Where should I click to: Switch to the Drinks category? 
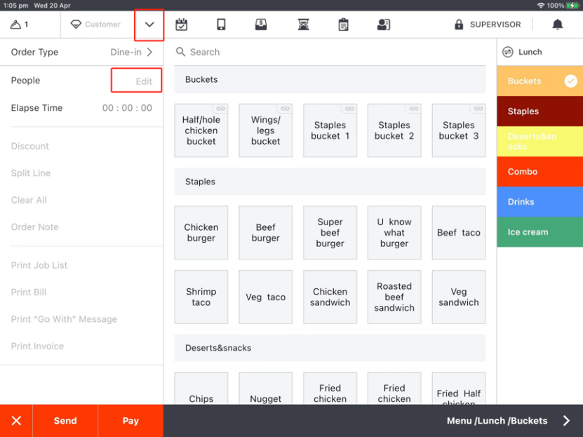point(539,202)
